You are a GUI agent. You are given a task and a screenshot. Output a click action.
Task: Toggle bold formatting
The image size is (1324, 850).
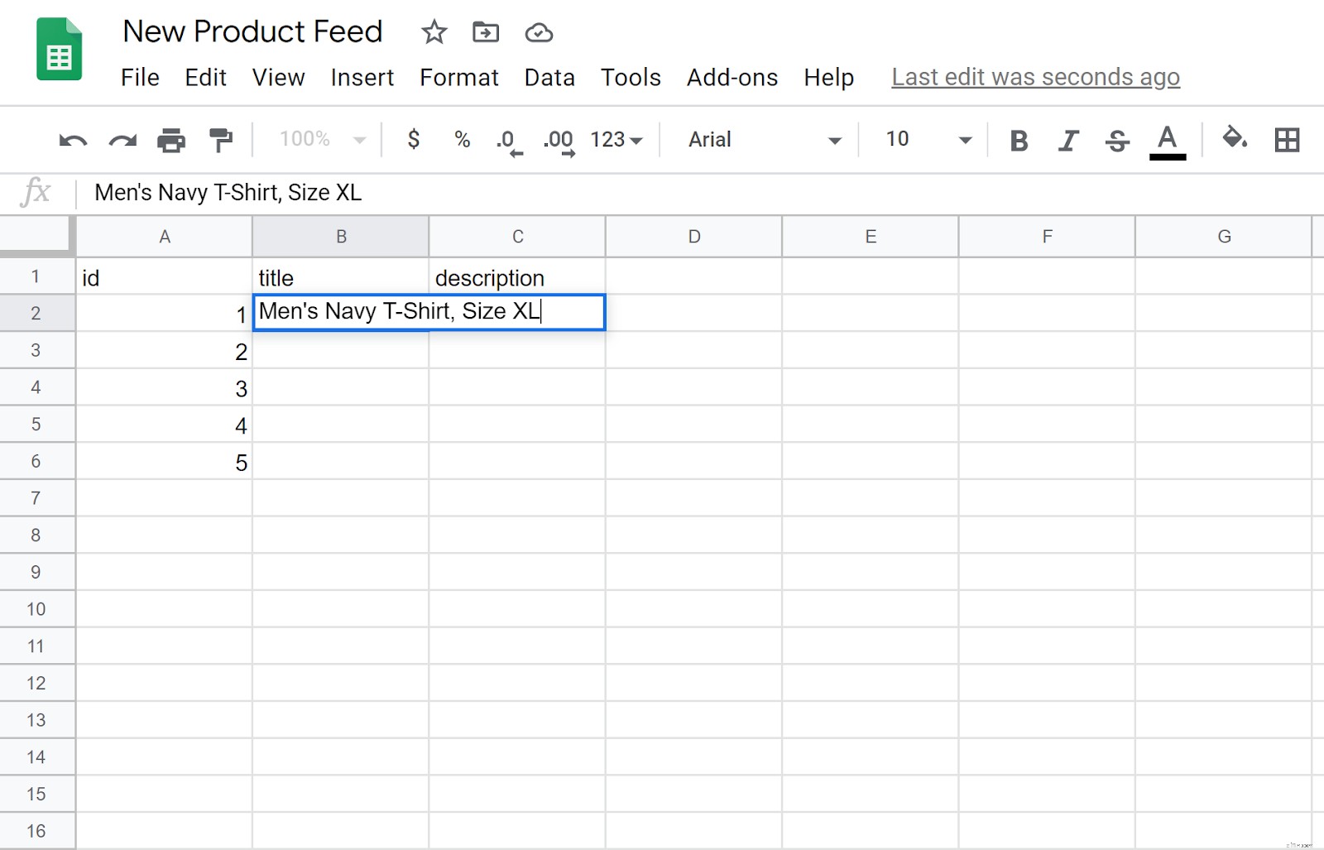[1019, 140]
